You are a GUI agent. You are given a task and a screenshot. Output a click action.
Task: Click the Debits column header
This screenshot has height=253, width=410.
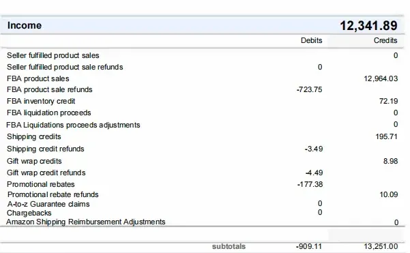[x=311, y=40]
